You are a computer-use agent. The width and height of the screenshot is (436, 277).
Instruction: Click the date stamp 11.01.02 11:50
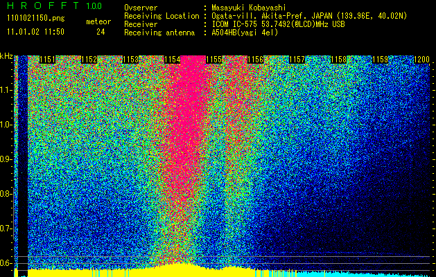[x=35, y=32]
